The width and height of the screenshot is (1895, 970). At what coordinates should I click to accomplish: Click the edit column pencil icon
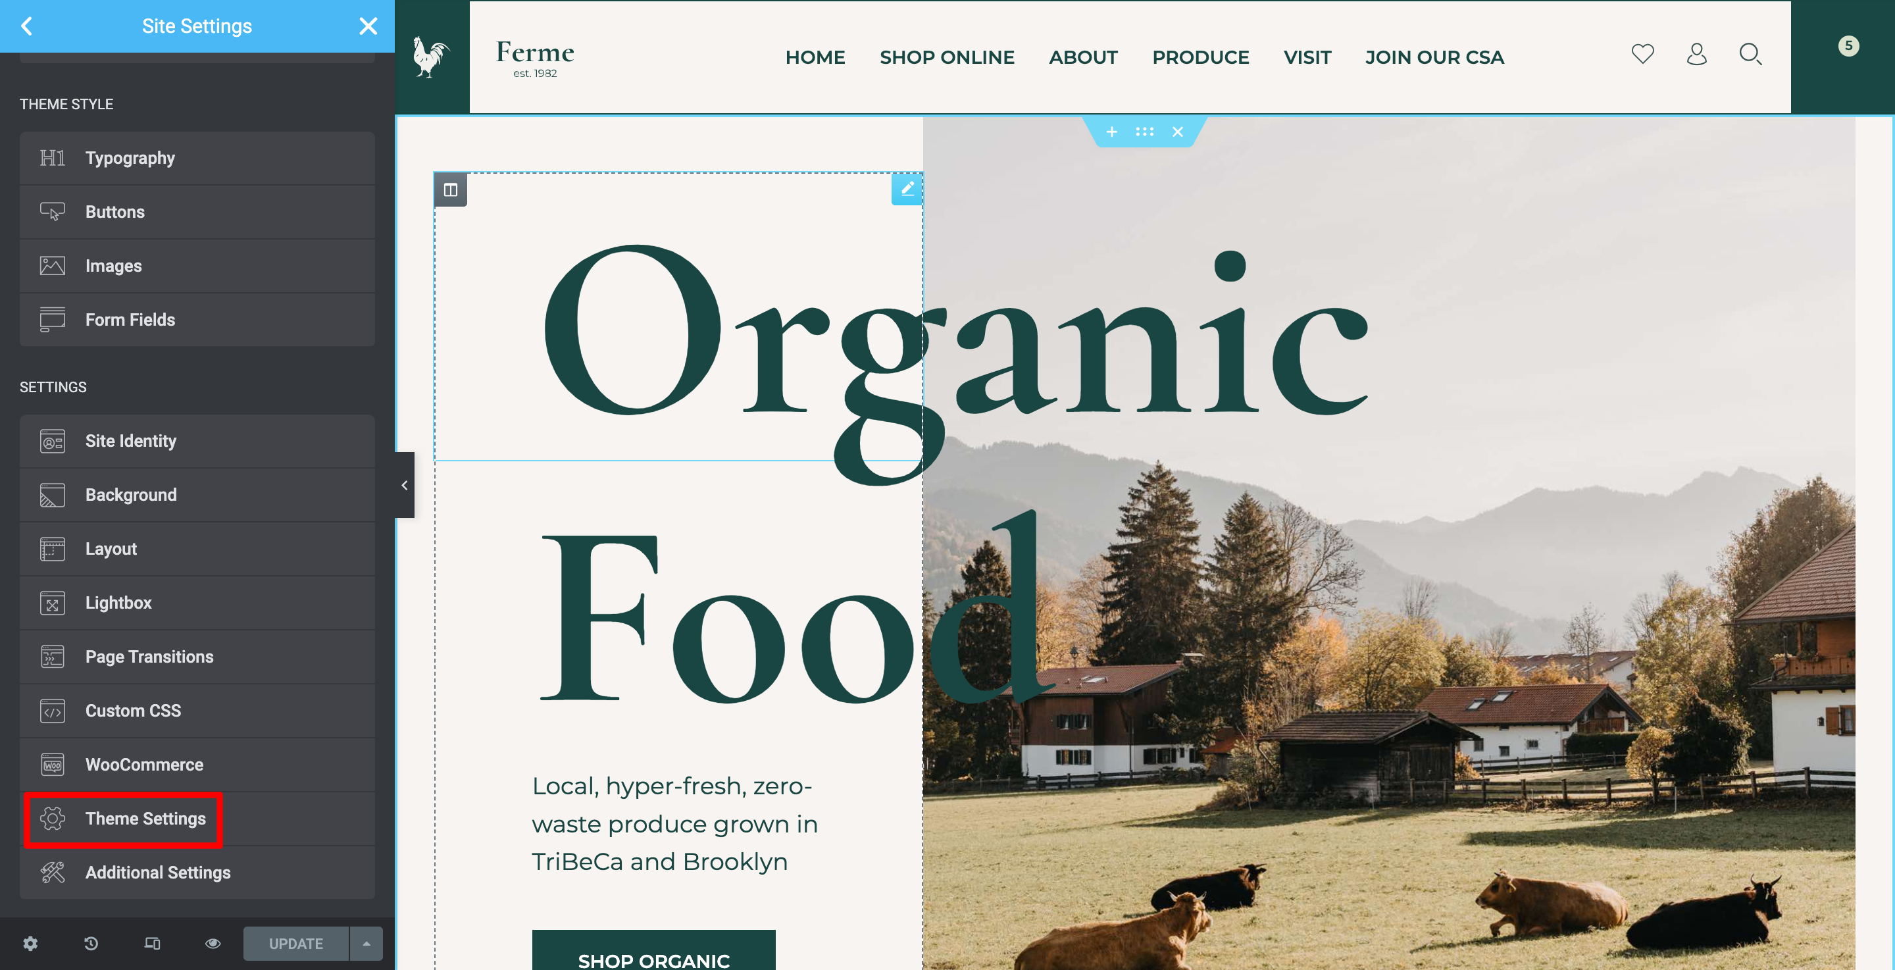[x=907, y=189]
